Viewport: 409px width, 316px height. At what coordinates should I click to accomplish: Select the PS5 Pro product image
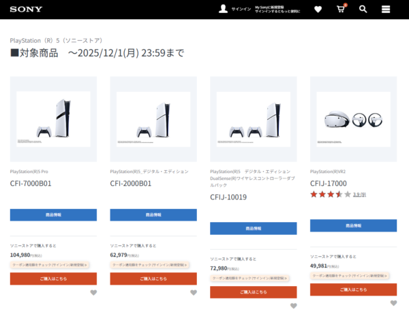click(53, 119)
